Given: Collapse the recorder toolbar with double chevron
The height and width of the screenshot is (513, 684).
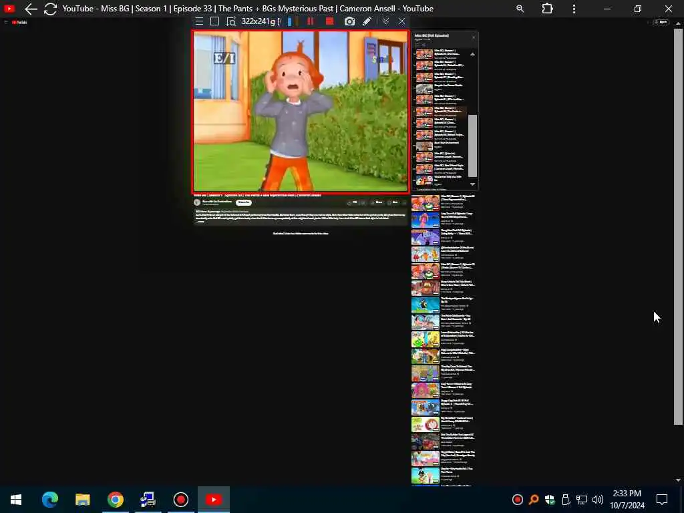Looking at the screenshot, I should [x=385, y=21].
